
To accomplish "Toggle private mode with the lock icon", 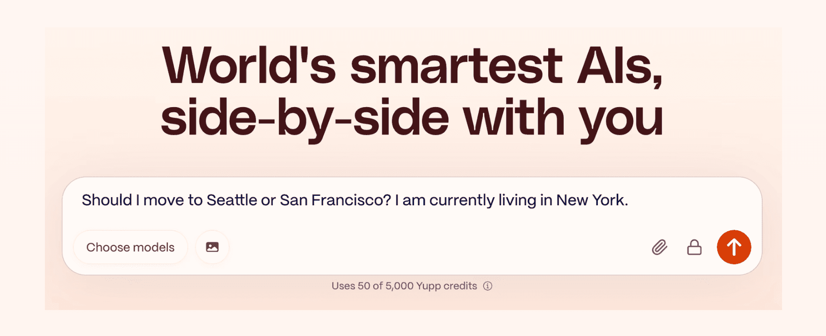I will (x=694, y=247).
